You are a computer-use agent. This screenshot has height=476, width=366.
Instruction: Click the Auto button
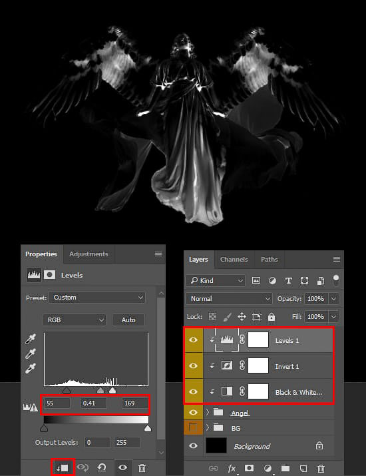[x=128, y=320]
